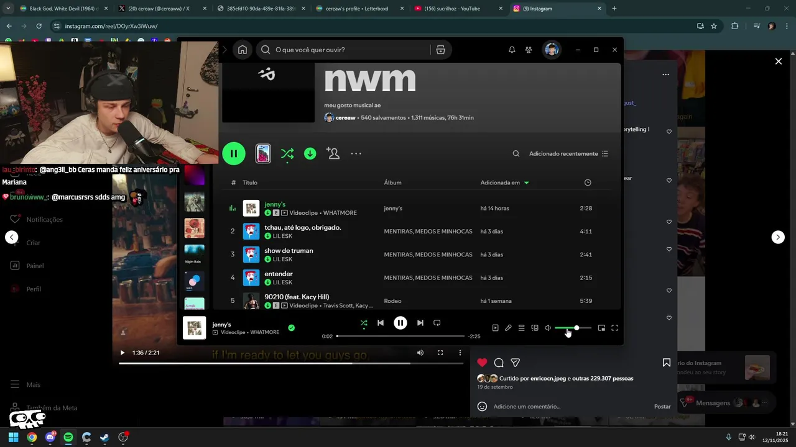Seek on Instagram reel progress bar
This screenshot has width=796, height=447.
(x=292, y=363)
